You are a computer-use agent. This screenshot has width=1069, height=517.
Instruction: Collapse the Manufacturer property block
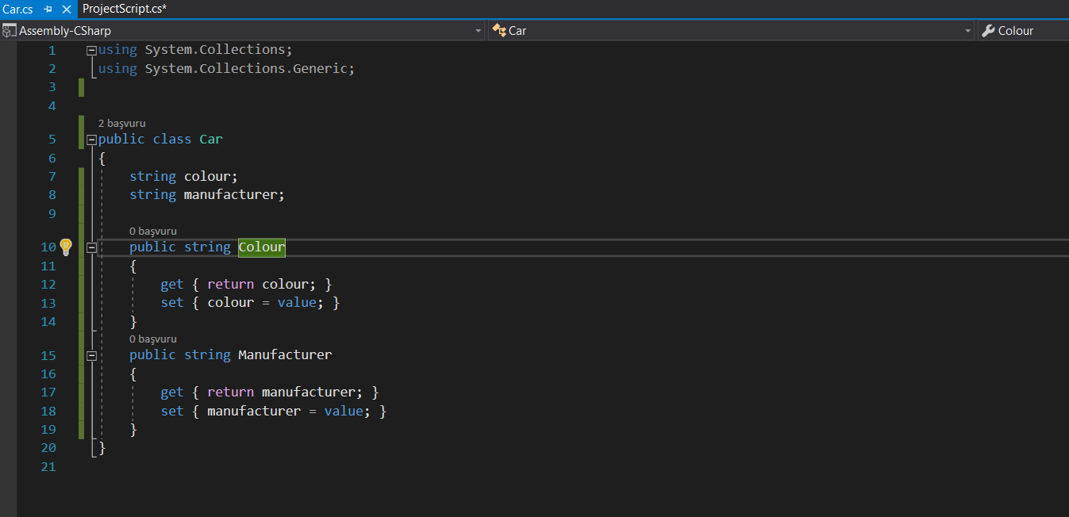(91, 355)
